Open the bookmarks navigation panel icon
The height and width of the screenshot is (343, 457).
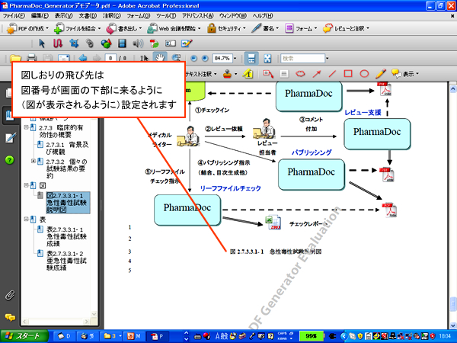click(x=9, y=116)
